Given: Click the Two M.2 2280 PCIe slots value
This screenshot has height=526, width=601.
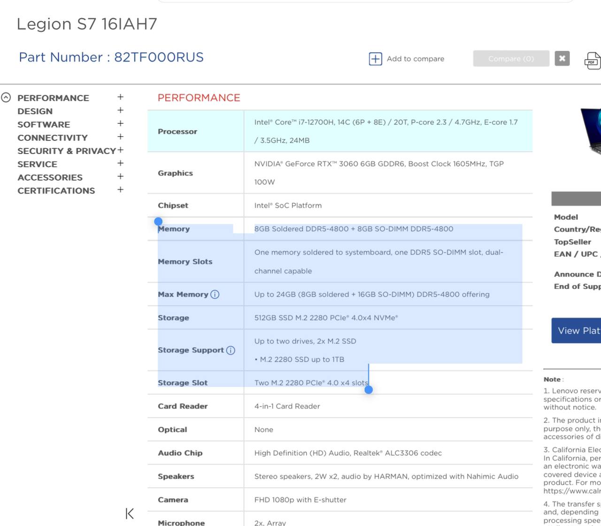Looking at the screenshot, I should pyautogui.click(x=311, y=383).
